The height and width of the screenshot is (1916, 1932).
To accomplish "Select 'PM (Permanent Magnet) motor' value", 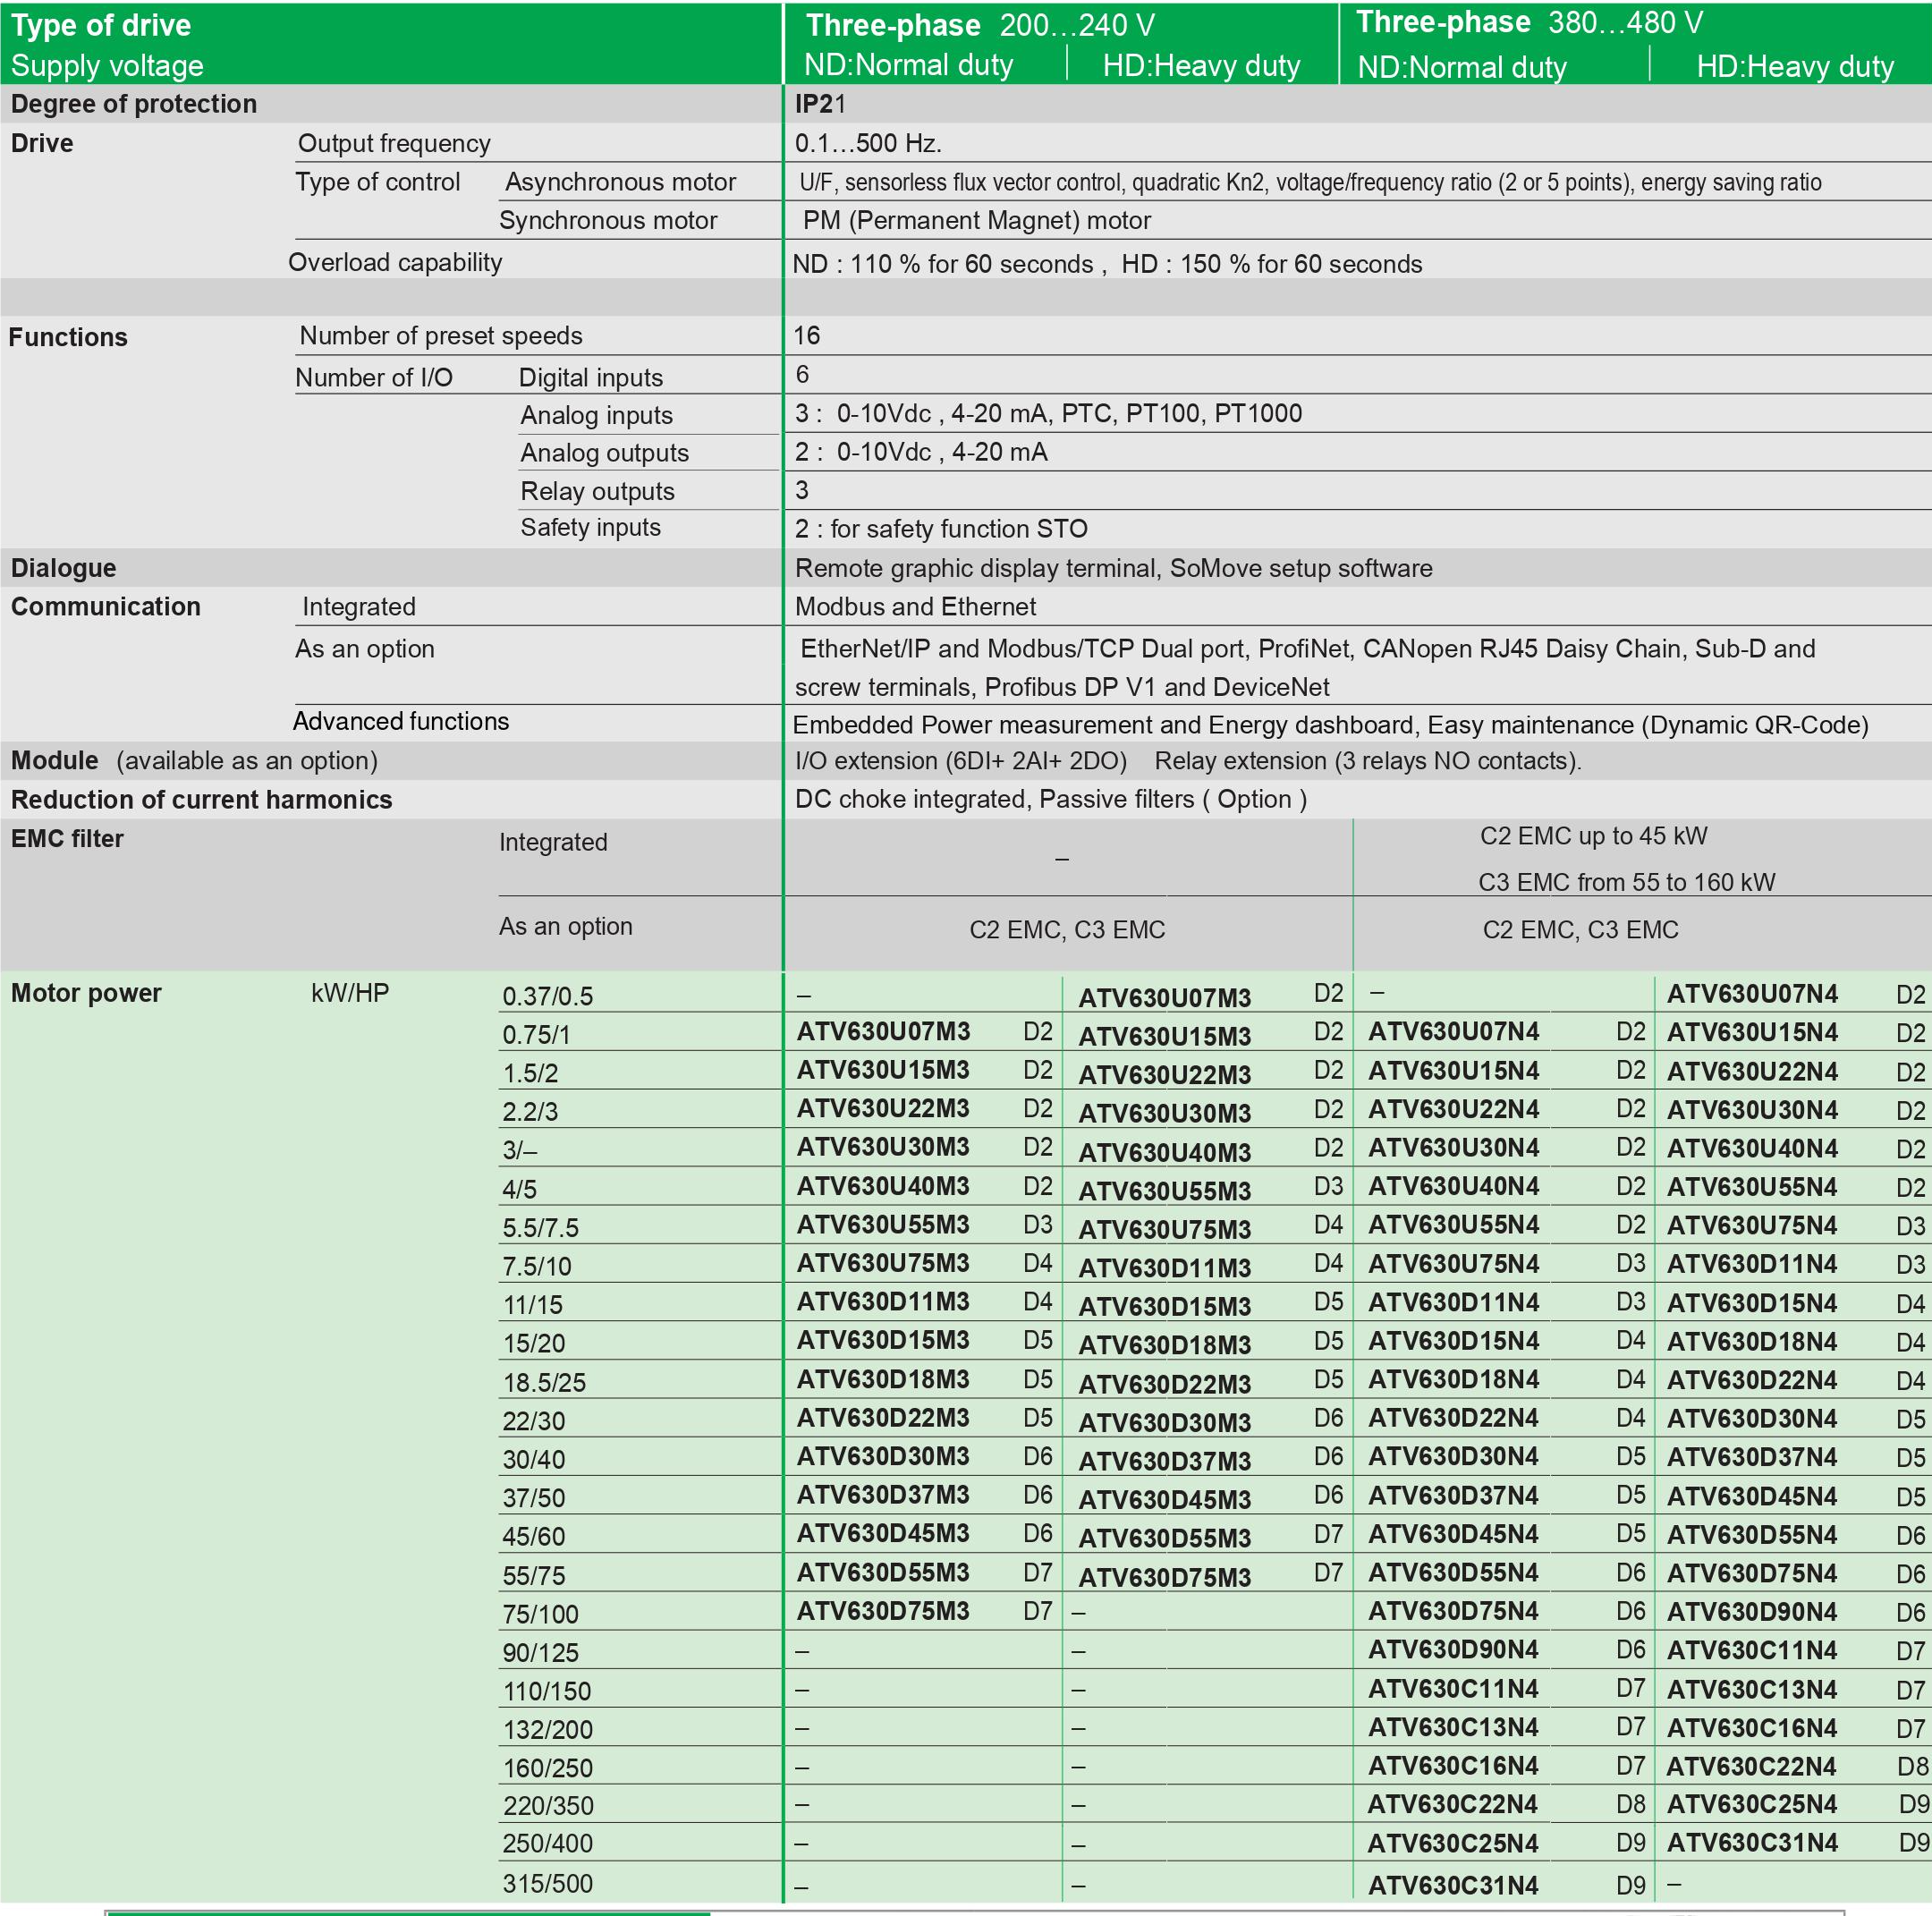I will click(x=976, y=220).
